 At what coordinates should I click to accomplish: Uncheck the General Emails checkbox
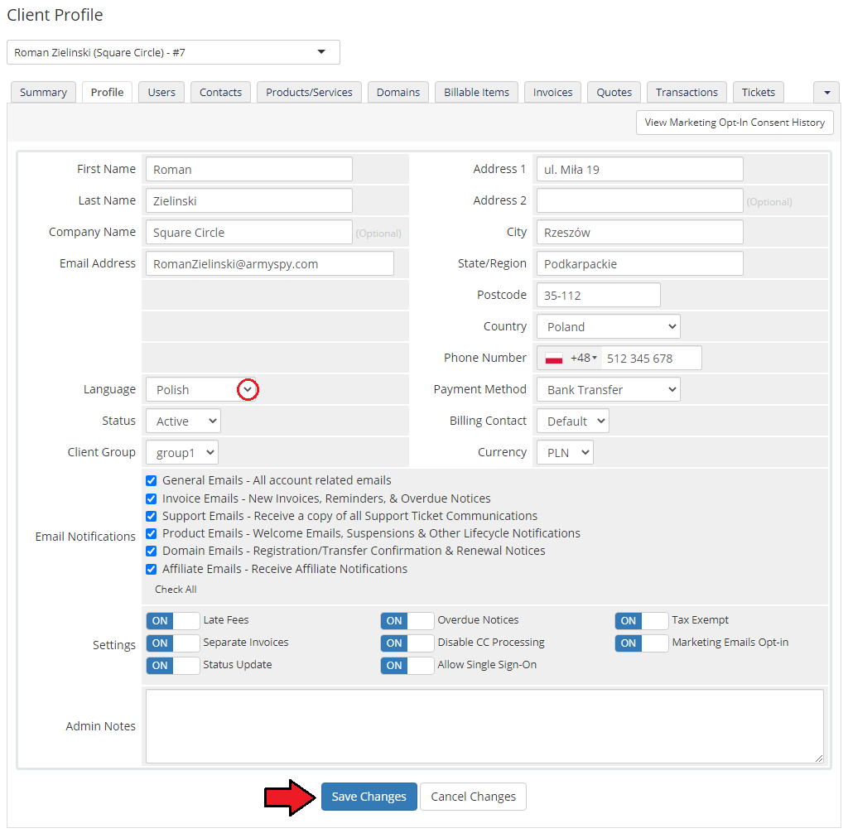(x=152, y=480)
